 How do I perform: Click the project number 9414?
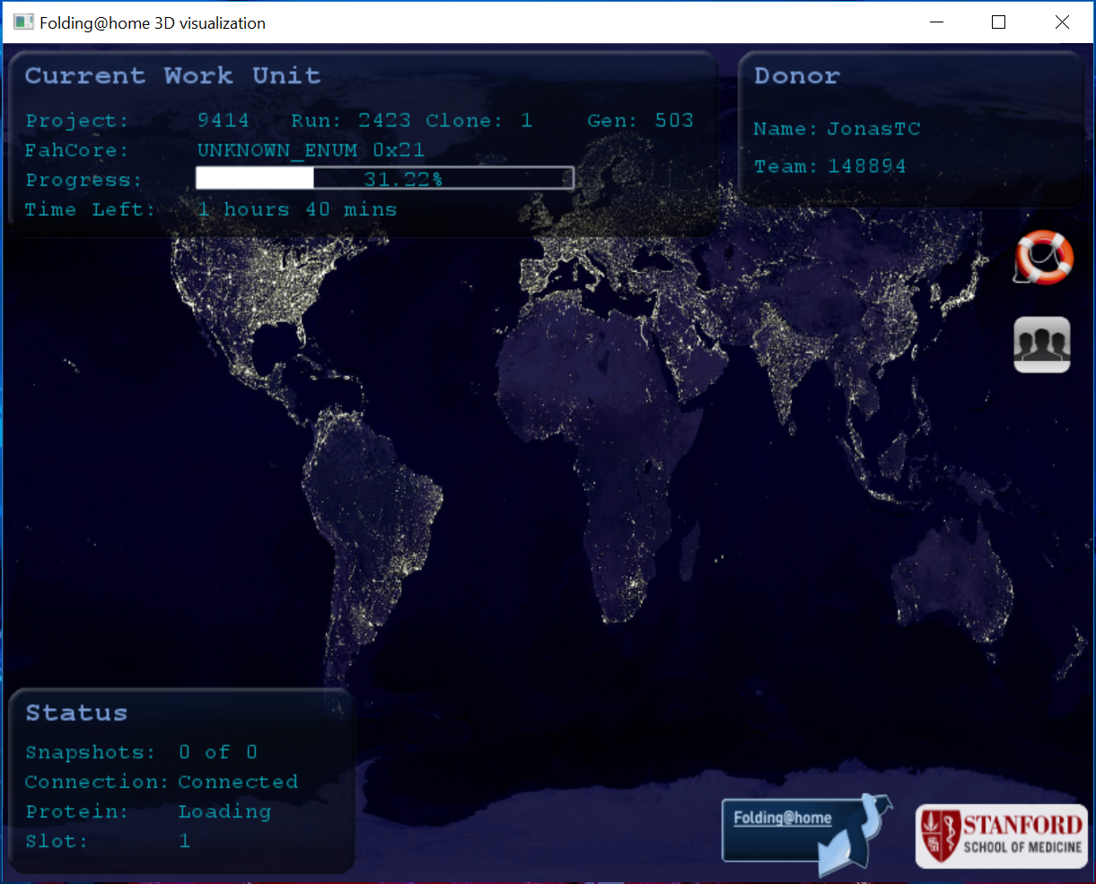pos(224,120)
